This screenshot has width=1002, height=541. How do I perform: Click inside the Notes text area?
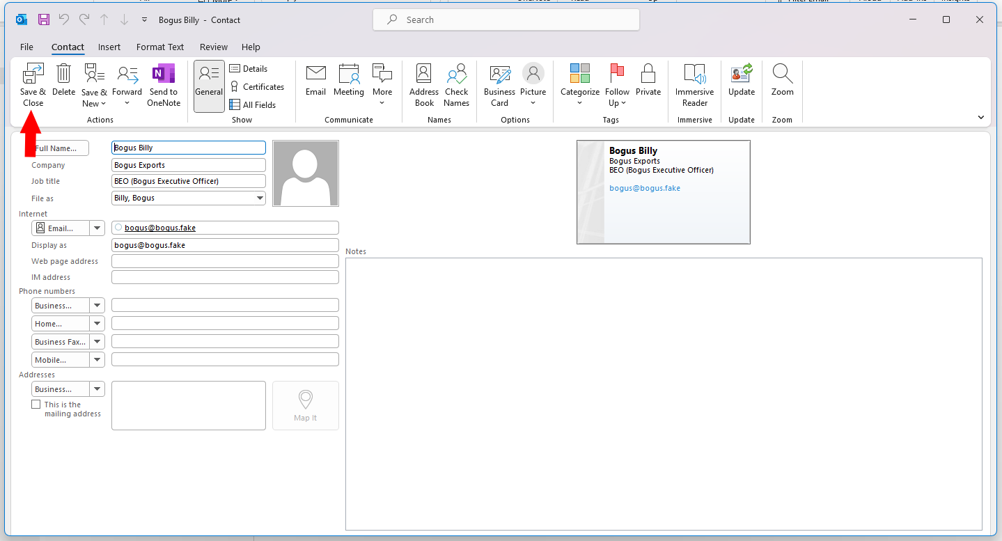pyautogui.click(x=663, y=393)
